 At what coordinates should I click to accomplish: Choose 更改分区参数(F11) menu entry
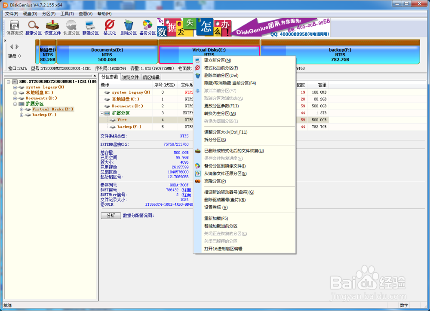pos(221,106)
